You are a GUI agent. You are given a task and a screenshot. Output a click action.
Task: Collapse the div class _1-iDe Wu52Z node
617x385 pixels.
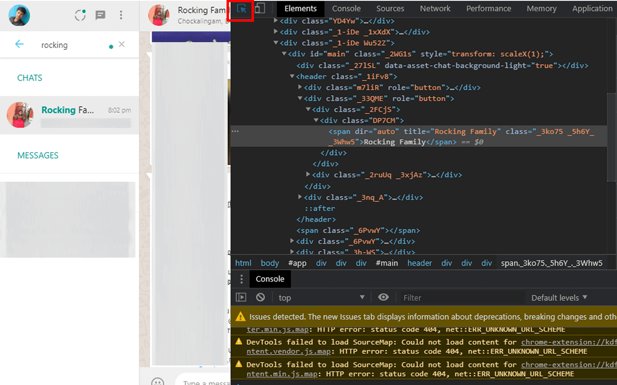coord(276,43)
